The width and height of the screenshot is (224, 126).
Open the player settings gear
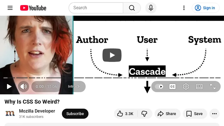coord(186,87)
